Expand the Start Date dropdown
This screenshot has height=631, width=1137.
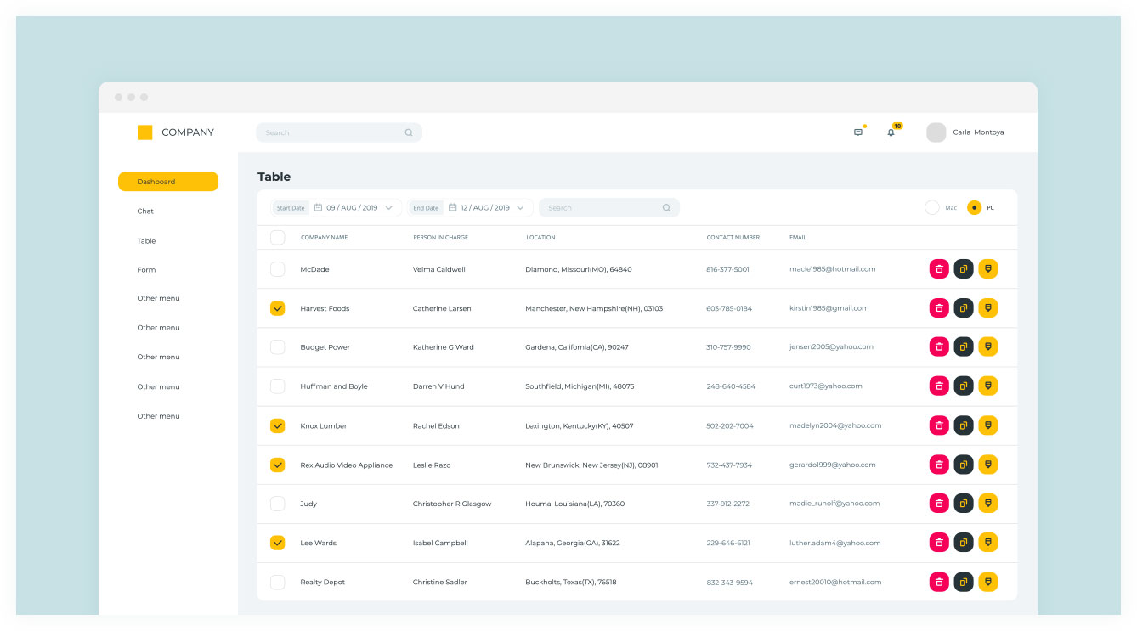[388, 208]
